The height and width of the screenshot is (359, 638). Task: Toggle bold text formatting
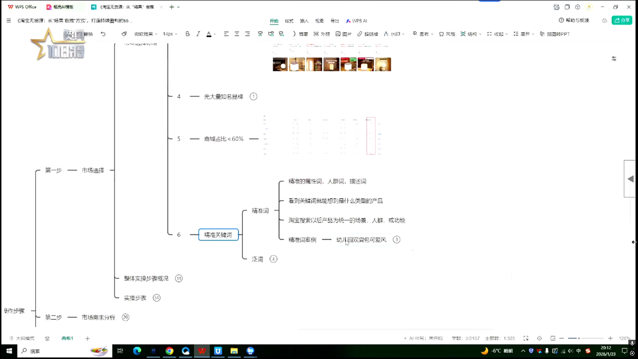pyautogui.click(x=187, y=34)
